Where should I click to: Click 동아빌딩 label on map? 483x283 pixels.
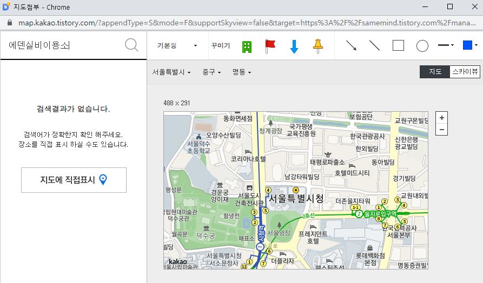tap(383, 162)
